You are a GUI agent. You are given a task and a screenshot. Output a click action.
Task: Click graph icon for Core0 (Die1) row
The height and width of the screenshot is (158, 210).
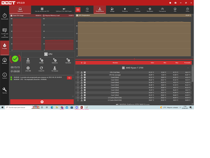pos(85,77)
